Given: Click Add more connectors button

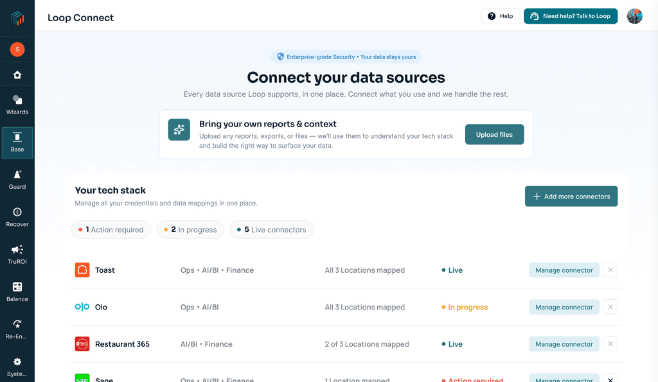Looking at the screenshot, I should point(571,196).
